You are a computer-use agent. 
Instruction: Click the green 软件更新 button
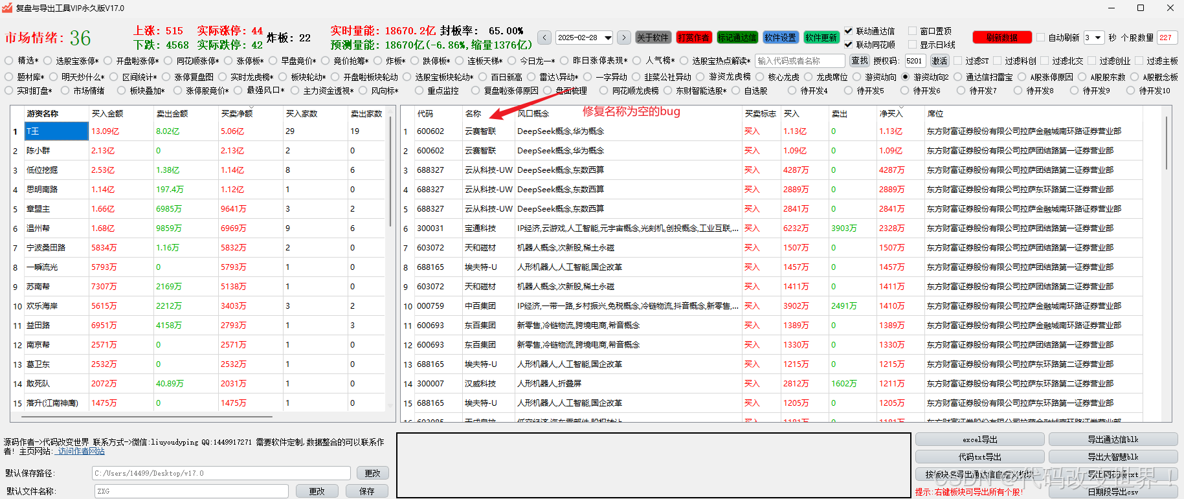click(821, 38)
